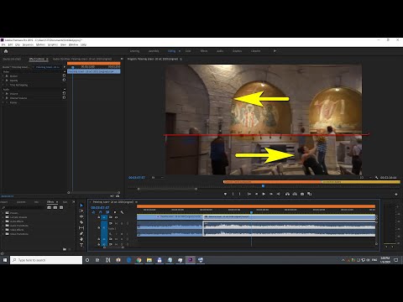Open the Edit menu
The image size is (403, 302).
[10, 44]
